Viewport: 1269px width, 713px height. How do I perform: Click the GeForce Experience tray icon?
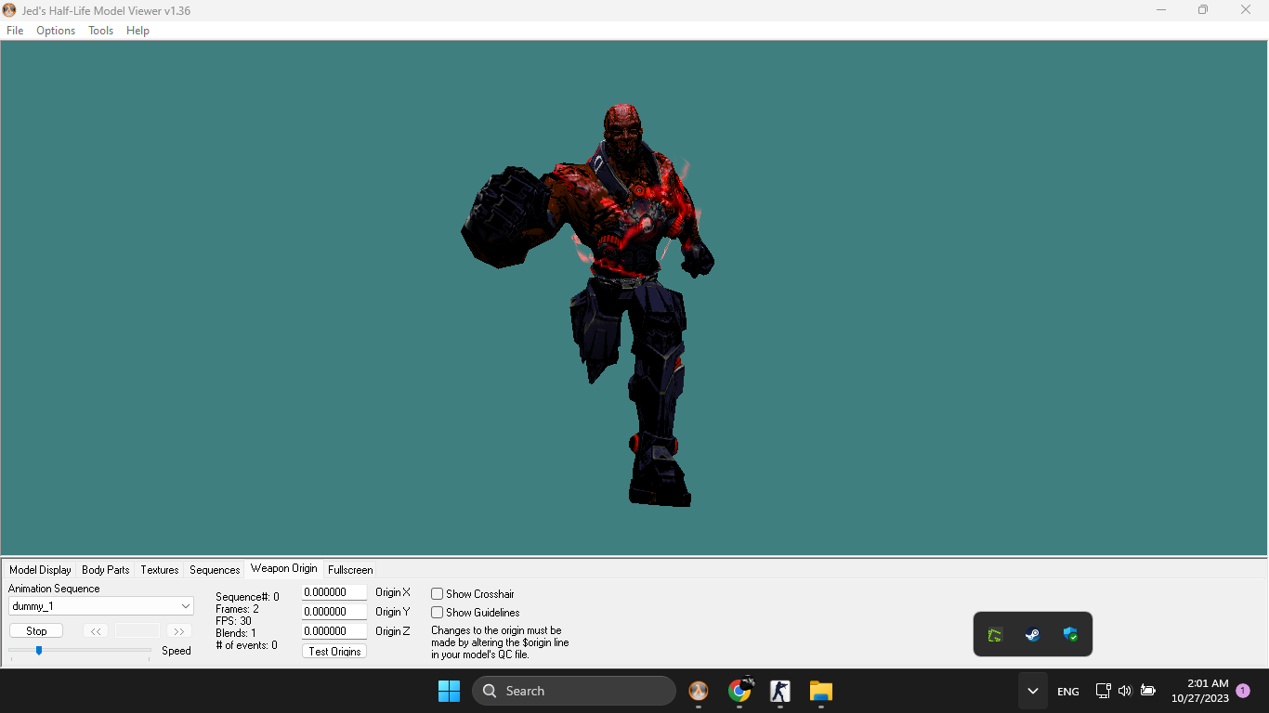coord(995,635)
